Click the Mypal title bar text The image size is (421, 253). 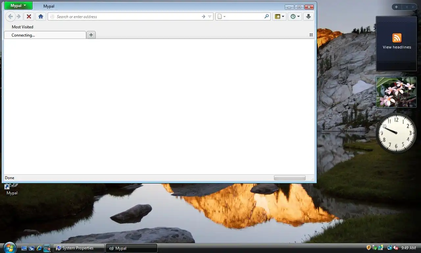tap(49, 6)
